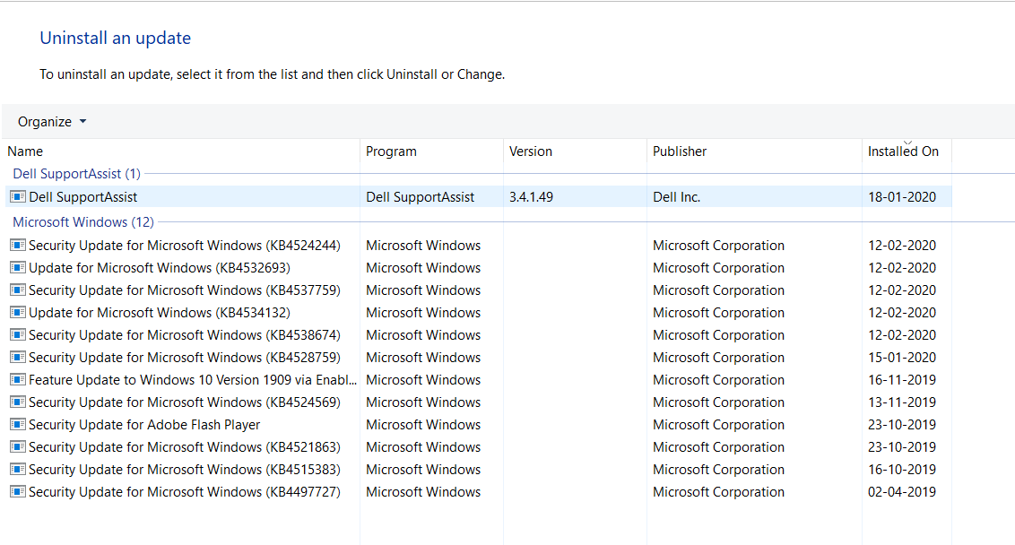Click the installed date 13-11-2019
This screenshot has height=545, width=1015.
pos(902,402)
